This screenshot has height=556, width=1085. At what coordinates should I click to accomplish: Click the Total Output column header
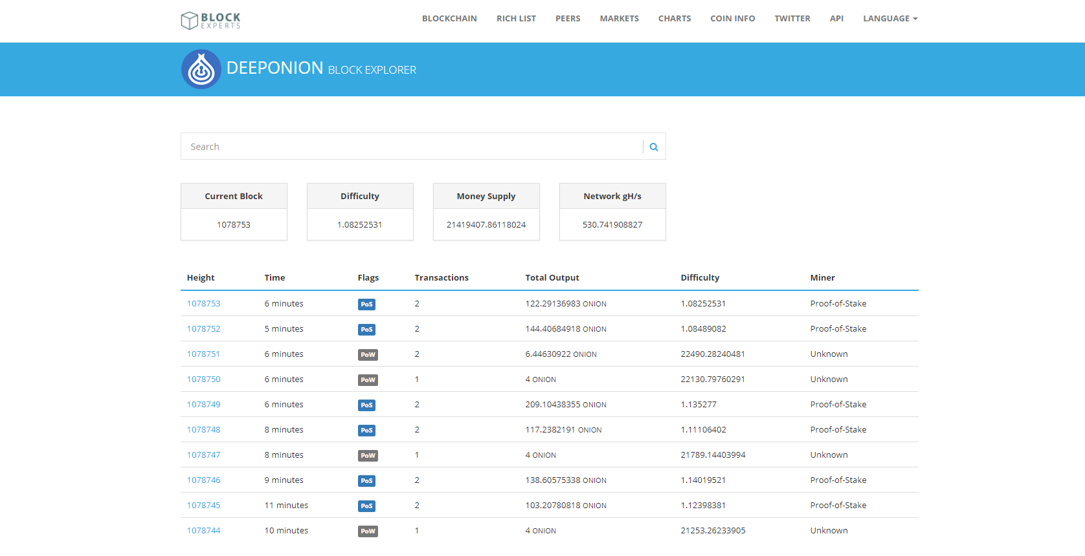(552, 277)
